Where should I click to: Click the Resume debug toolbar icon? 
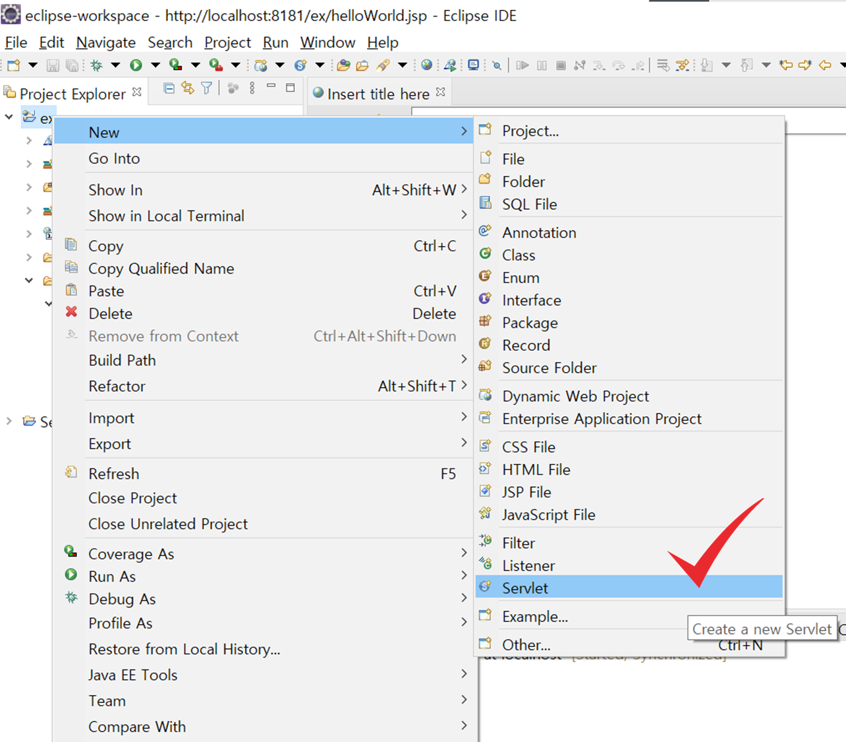pos(522,65)
